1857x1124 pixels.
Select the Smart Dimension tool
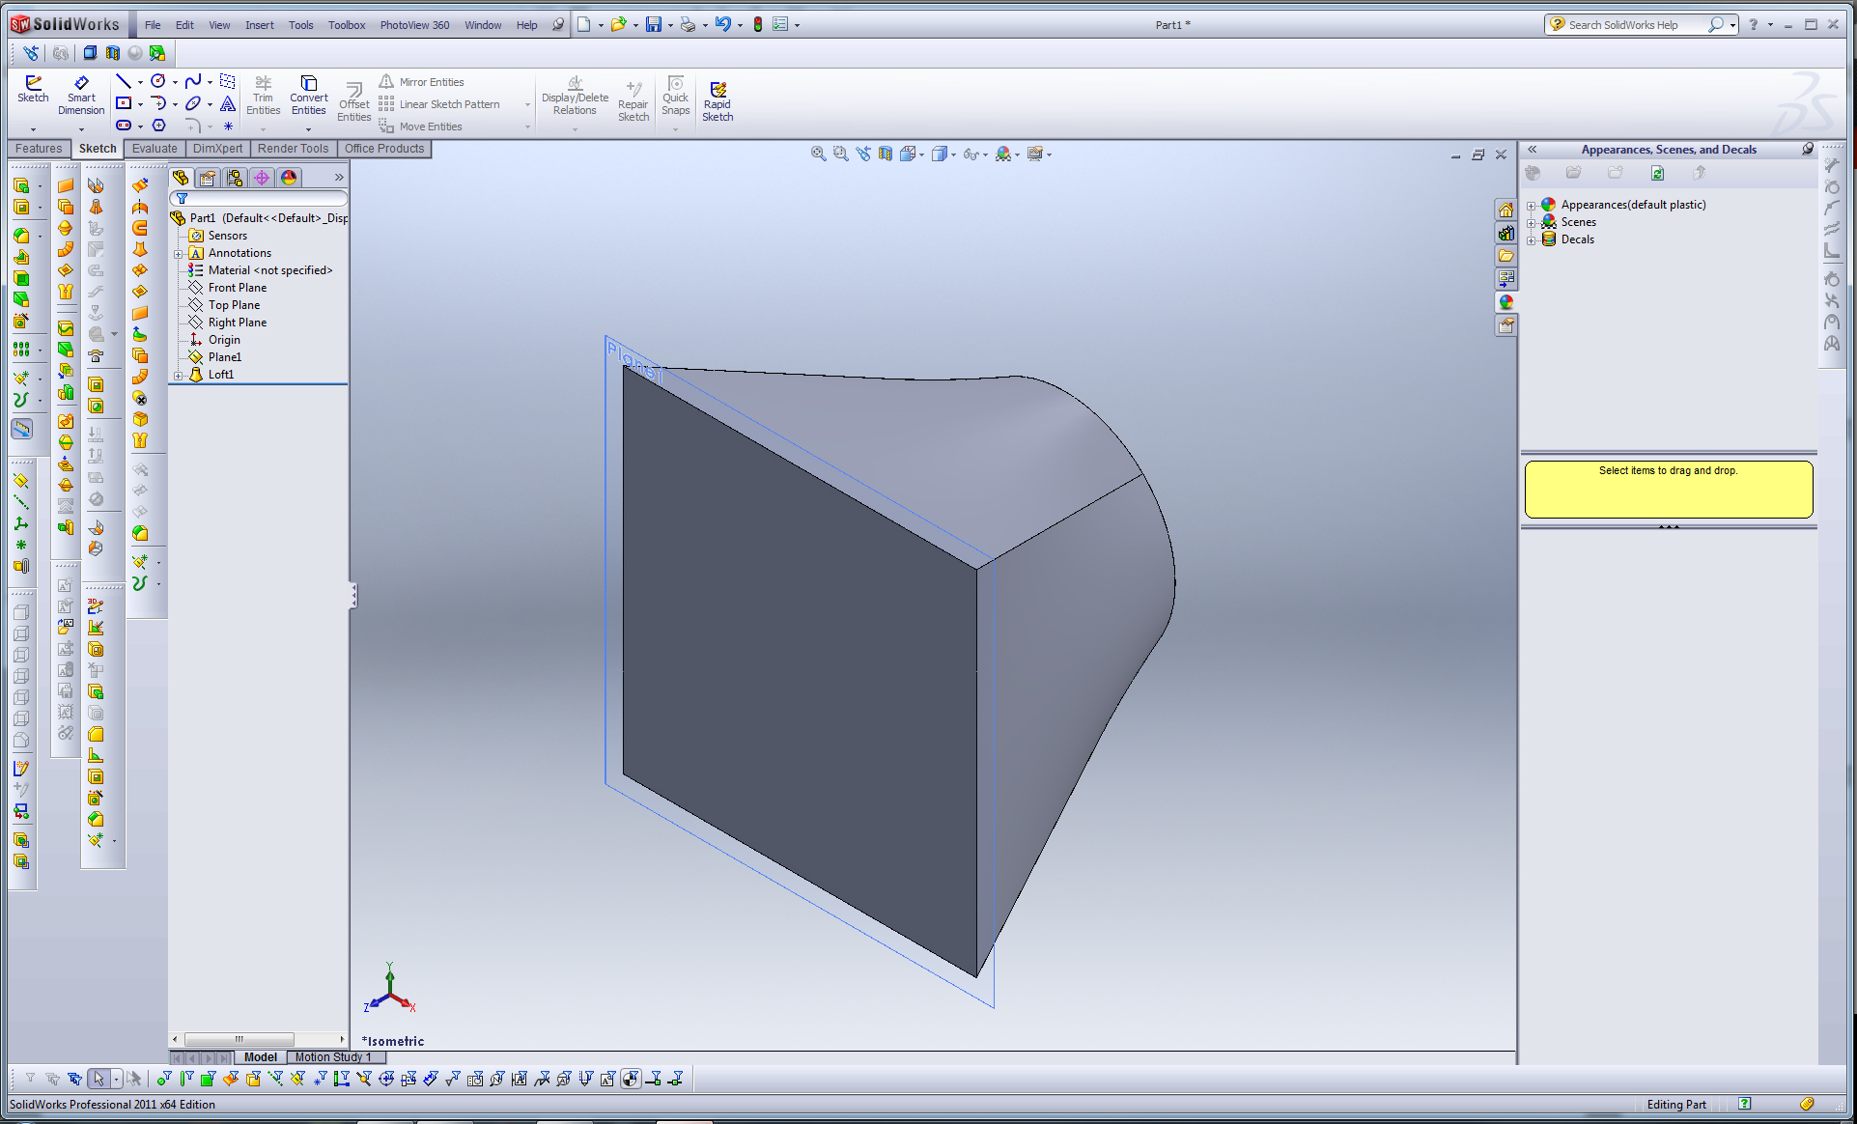pyautogui.click(x=81, y=95)
